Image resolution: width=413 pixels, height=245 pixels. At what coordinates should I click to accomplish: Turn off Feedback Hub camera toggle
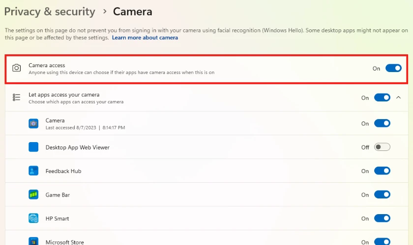382,171
